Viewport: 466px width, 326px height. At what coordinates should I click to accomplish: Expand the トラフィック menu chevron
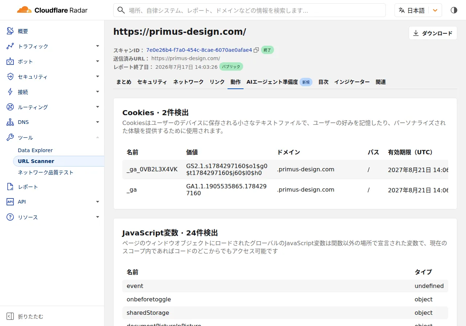98,46
